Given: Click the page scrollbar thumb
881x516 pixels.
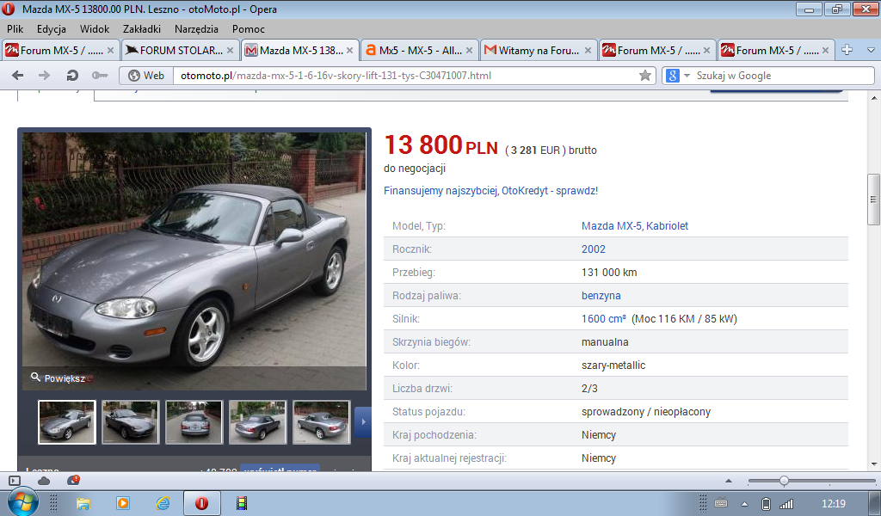Looking at the screenshot, I should click(873, 200).
